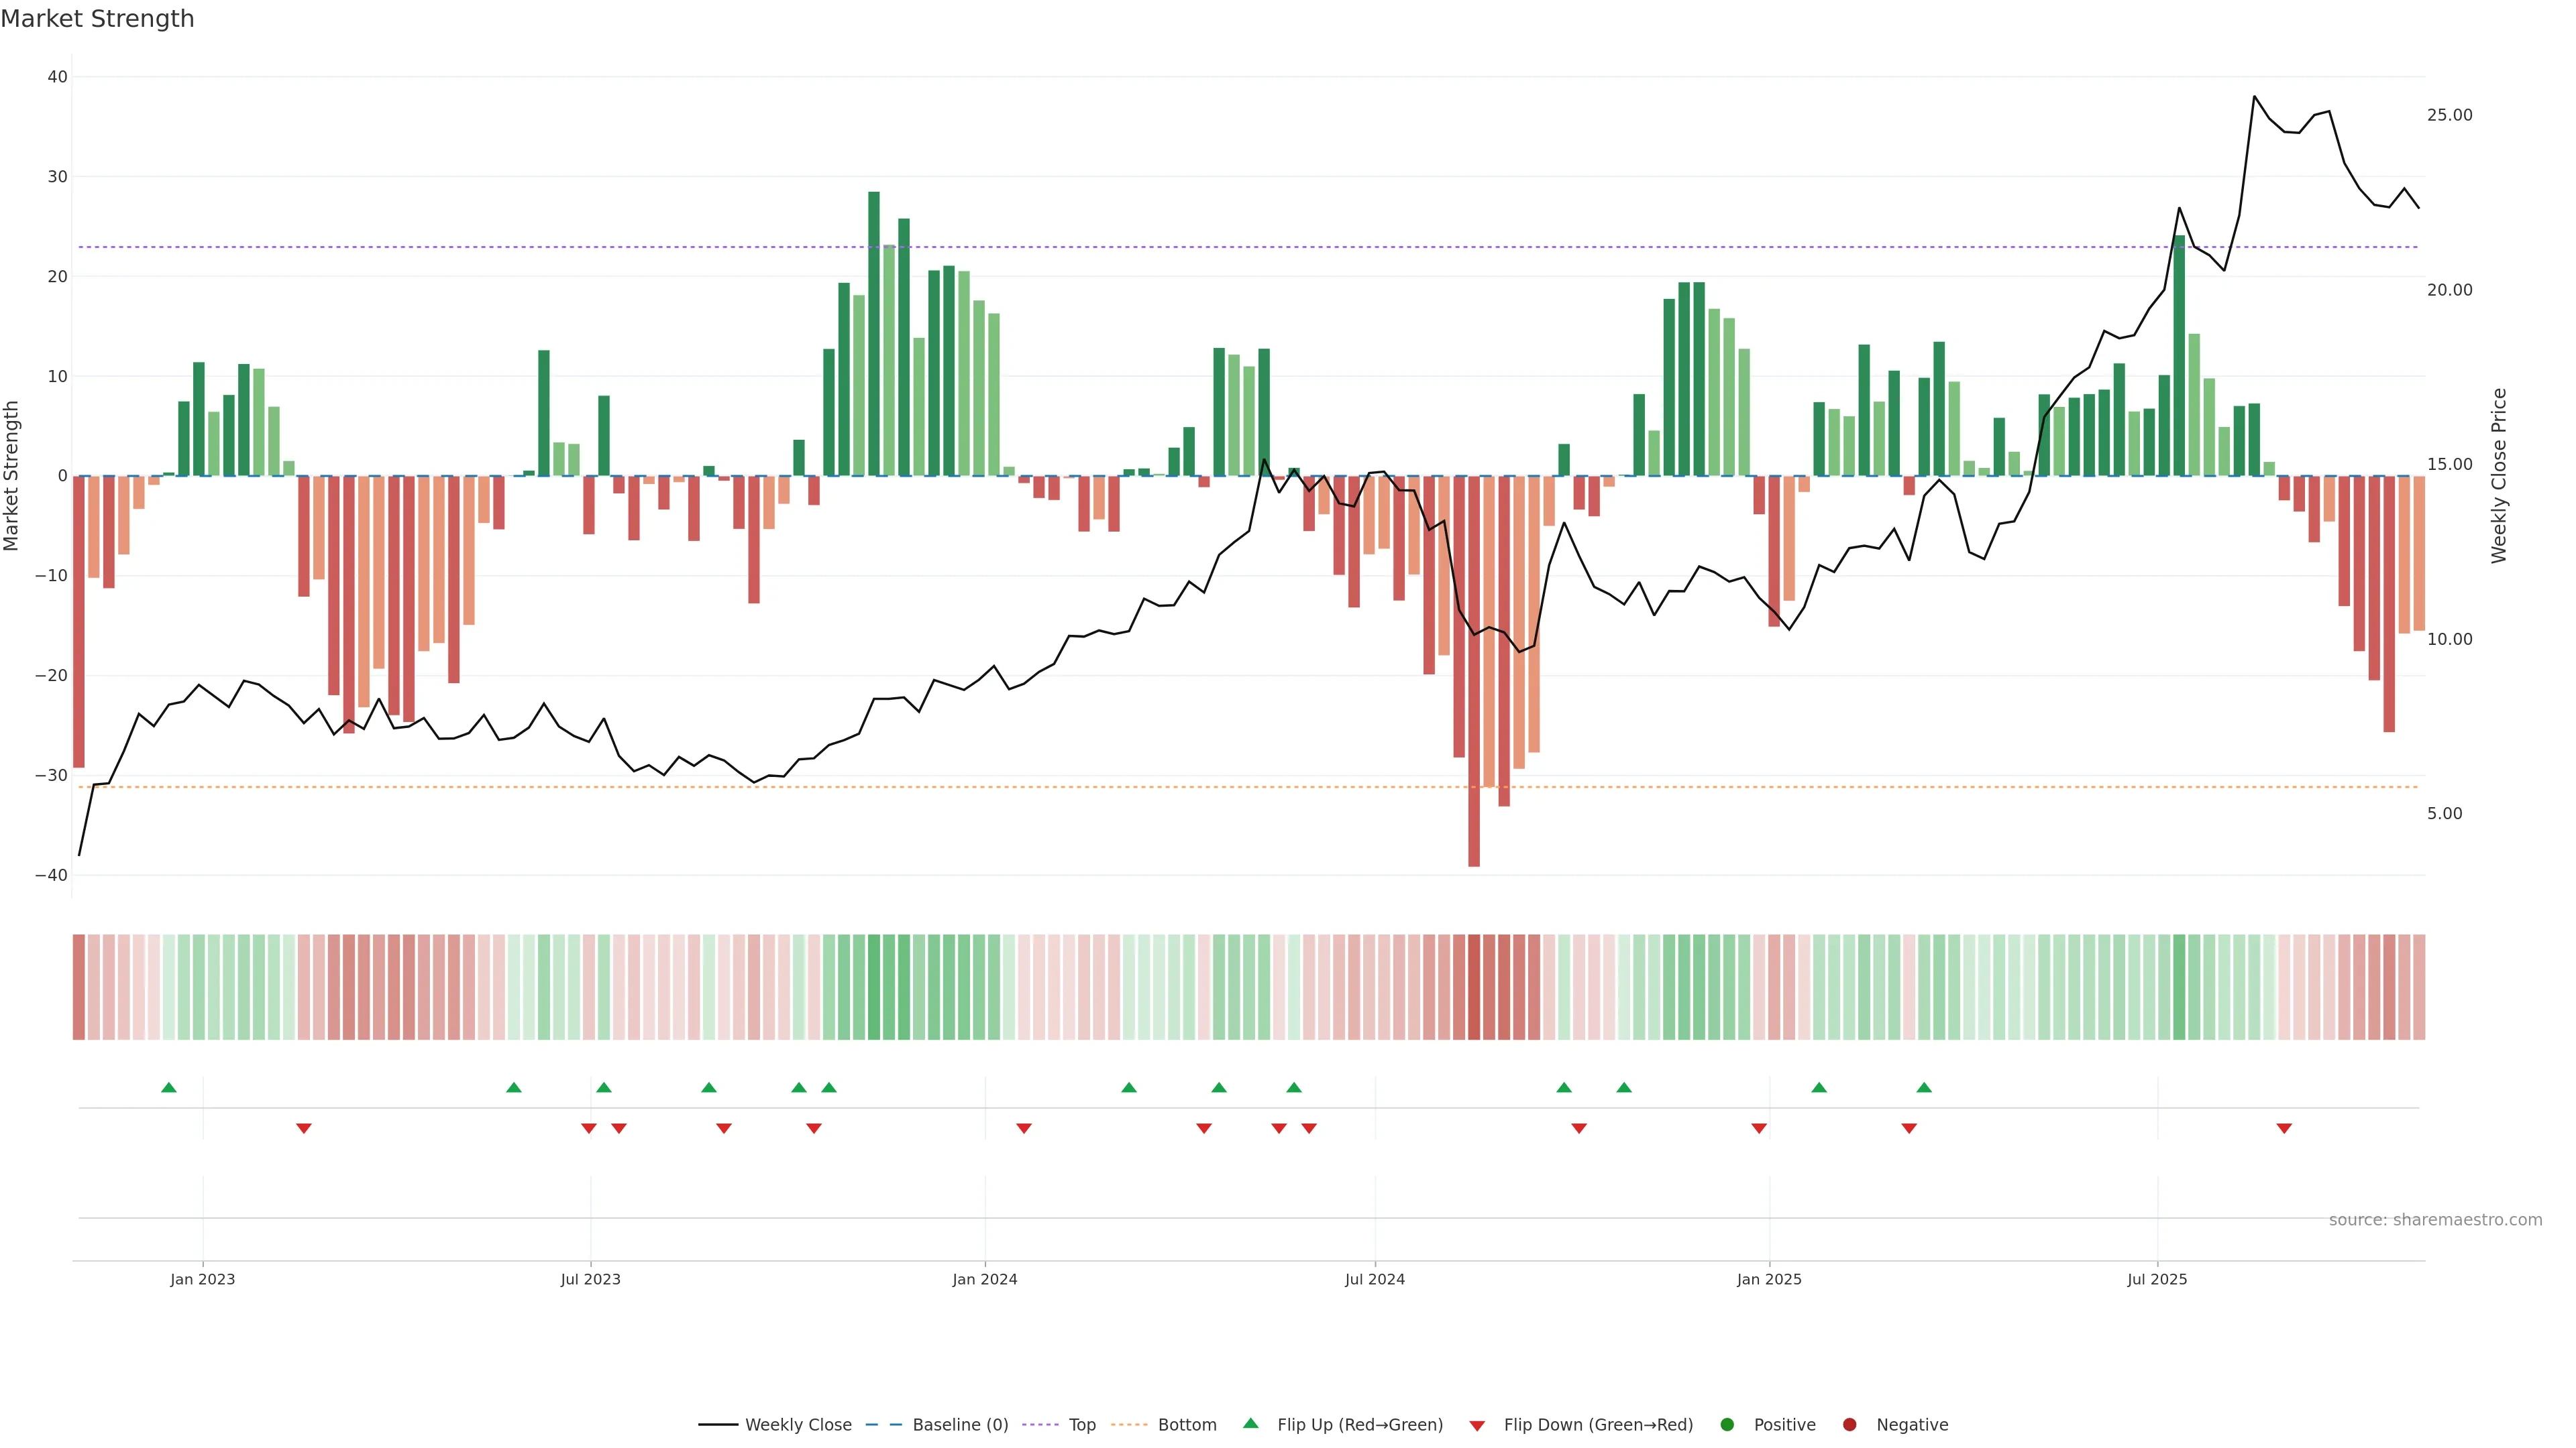
Task: Click the tallest dark green bar
Action: pyautogui.click(x=874, y=333)
